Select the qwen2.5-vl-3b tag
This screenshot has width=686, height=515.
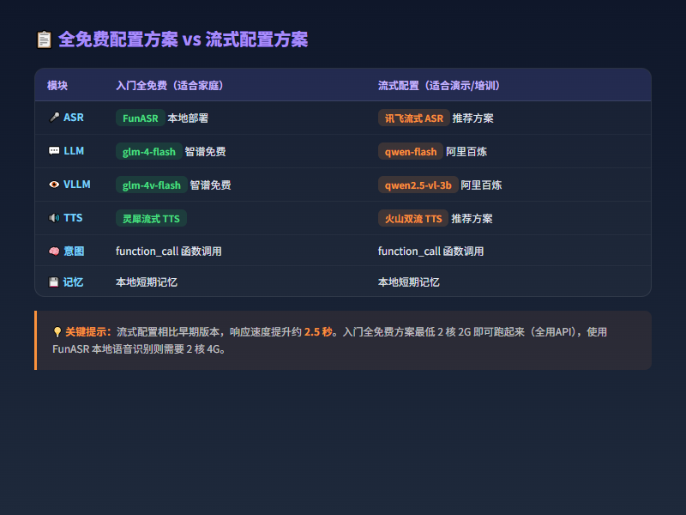[418, 185]
